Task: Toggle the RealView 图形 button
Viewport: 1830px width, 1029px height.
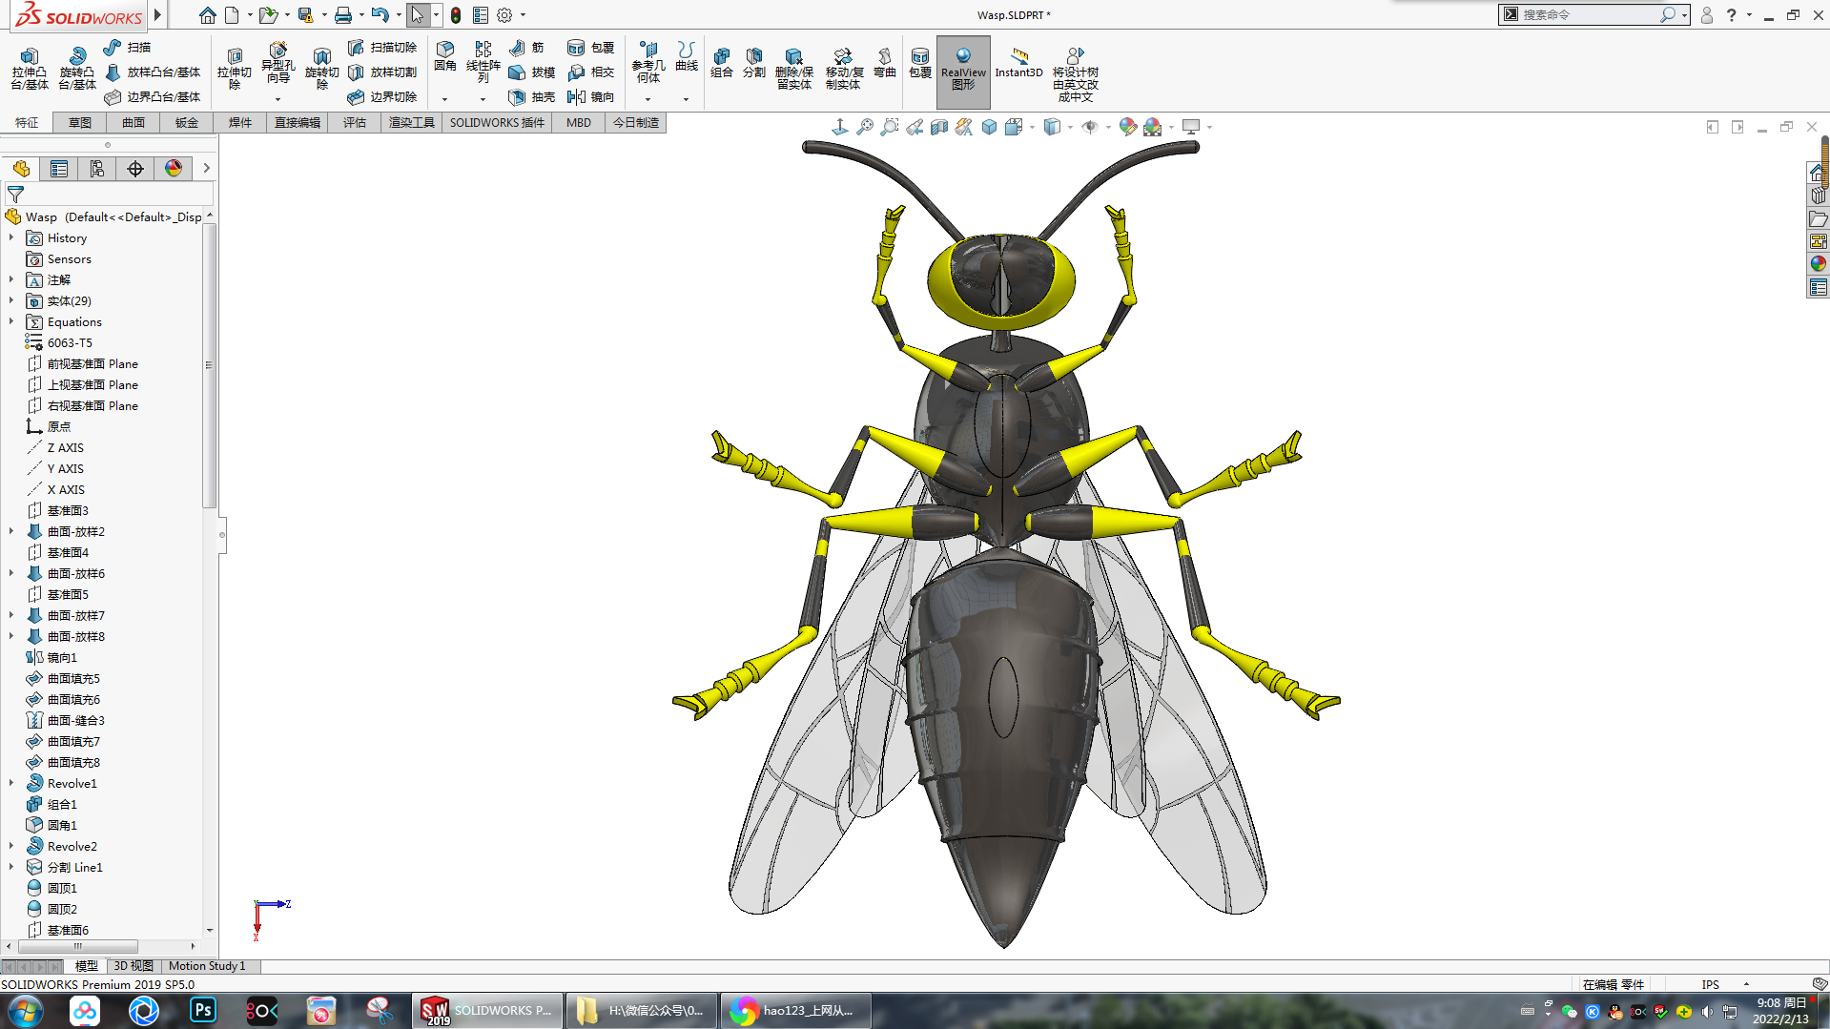Action: (963, 72)
